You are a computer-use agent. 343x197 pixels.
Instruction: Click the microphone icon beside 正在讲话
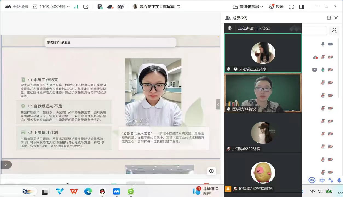click(x=230, y=28)
